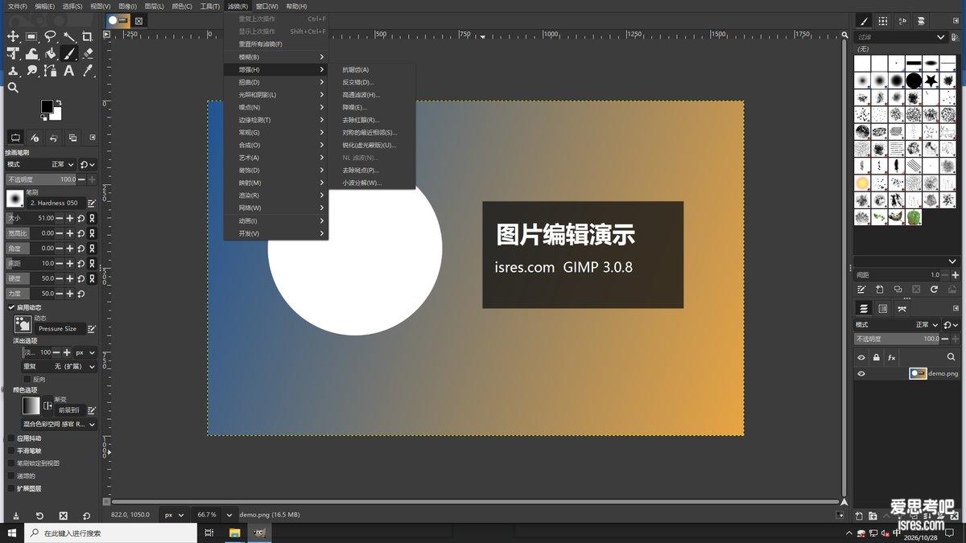Open the Filters menu in menu bar
The height and width of the screenshot is (543, 966).
(x=237, y=6)
